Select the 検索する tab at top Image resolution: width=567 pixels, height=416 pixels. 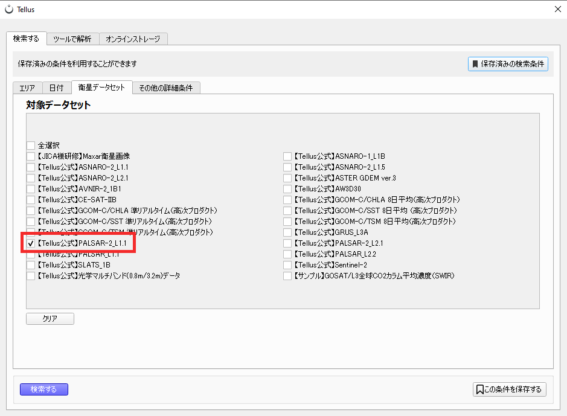pyautogui.click(x=26, y=38)
